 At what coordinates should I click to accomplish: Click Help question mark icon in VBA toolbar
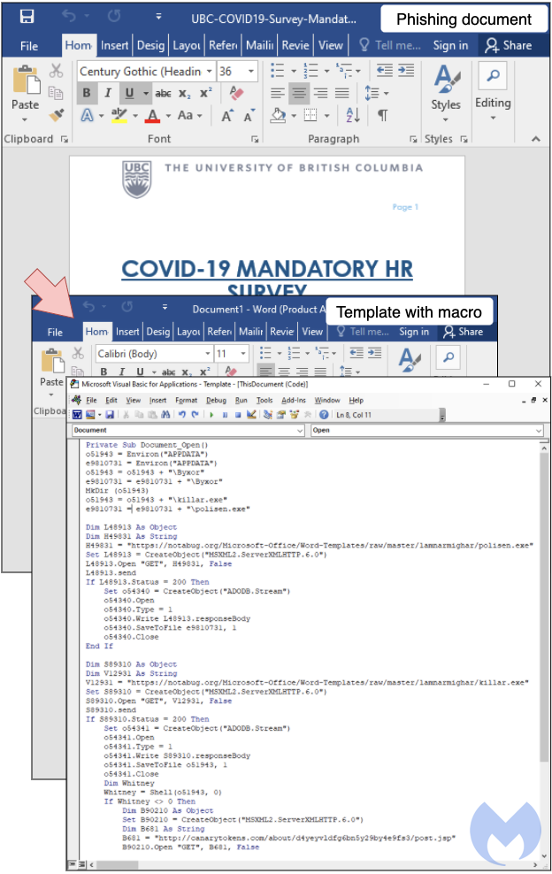click(x=324, y=415)
